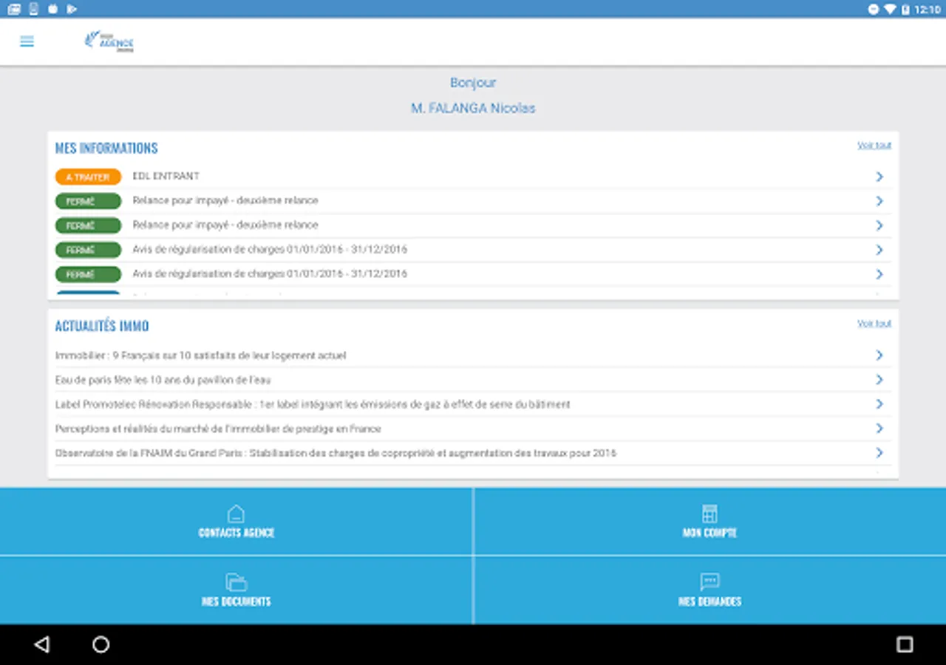
Task: Open Mes Demandes chat bubble icon
Action: coord(709,582)
